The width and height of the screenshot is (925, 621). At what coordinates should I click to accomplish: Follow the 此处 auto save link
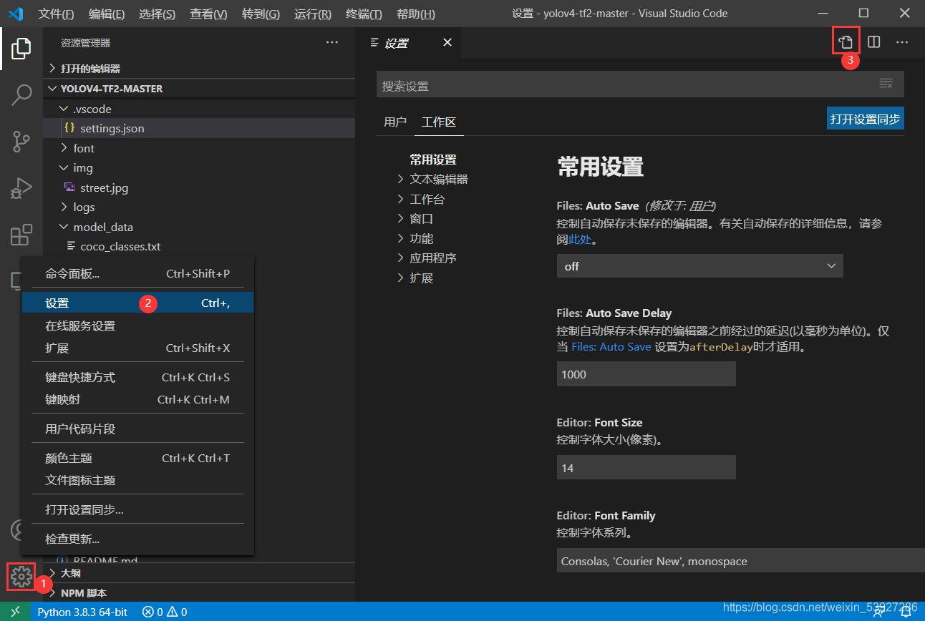(580, 240)
